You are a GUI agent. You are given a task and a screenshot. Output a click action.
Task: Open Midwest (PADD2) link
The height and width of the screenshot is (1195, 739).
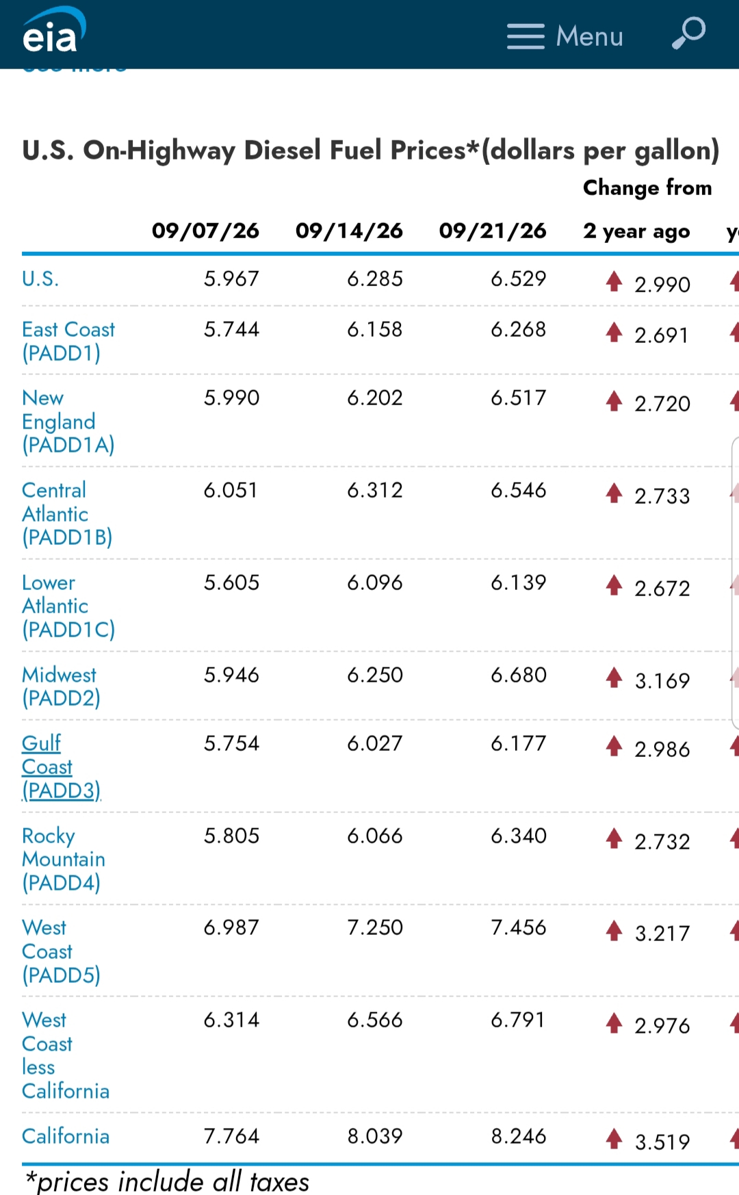[x=61, y=686]
